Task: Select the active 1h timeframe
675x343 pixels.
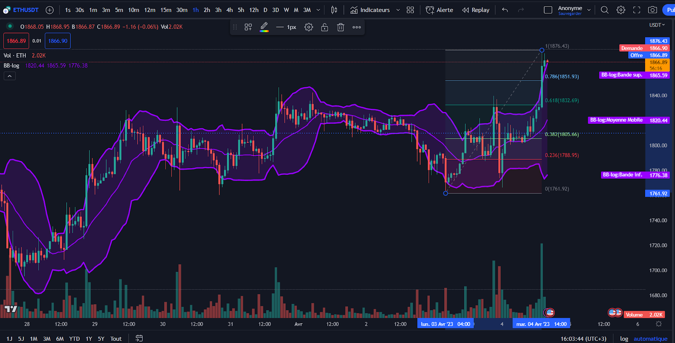Action: (196, 10)
